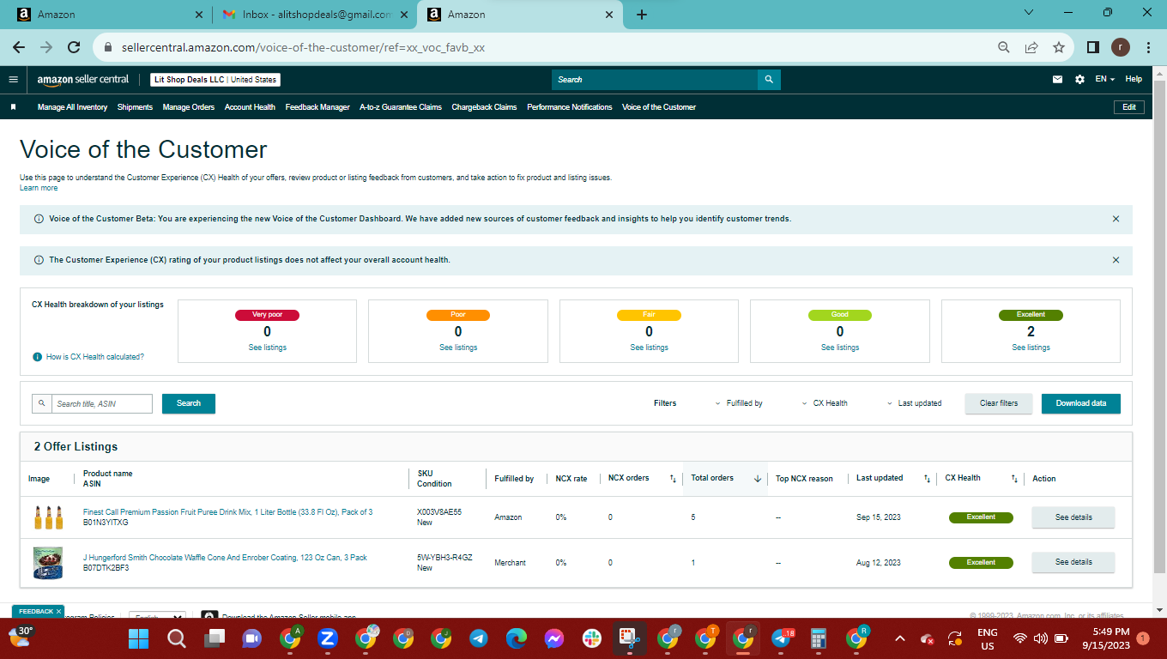Click the Finest Call bottles product thumbnail
This screenshot has width=1167, height=659.
[49, 517]
